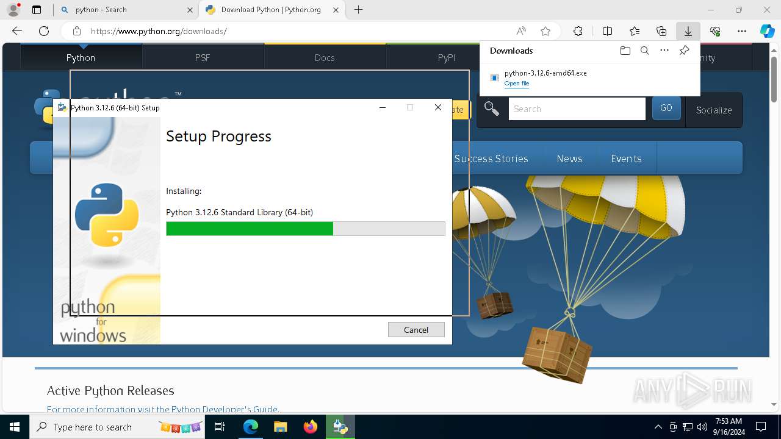
Task: Open more options in Downloads panel
Action: (664, 51)
